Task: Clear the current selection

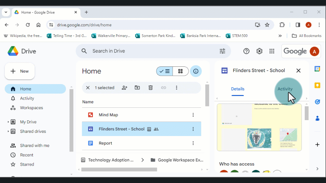Action: pyautogui.click(x=88, y=88)
